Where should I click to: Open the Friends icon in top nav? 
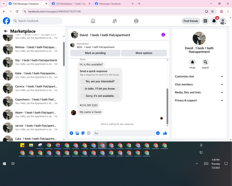click(115, 21)
